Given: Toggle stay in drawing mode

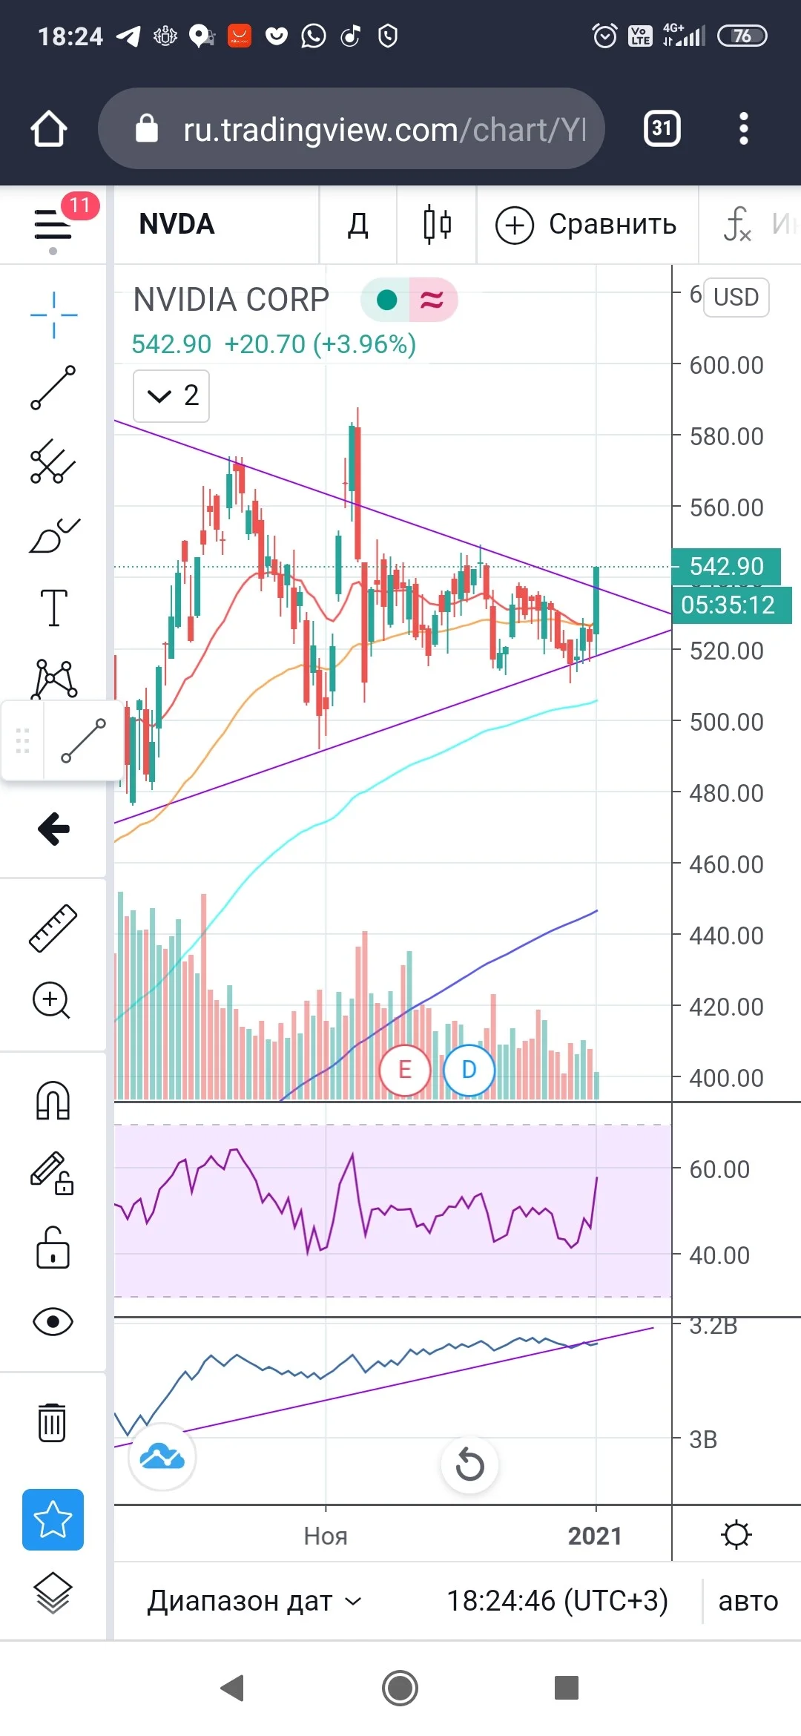Looking at the screenshot, I should coord(52,1174).
